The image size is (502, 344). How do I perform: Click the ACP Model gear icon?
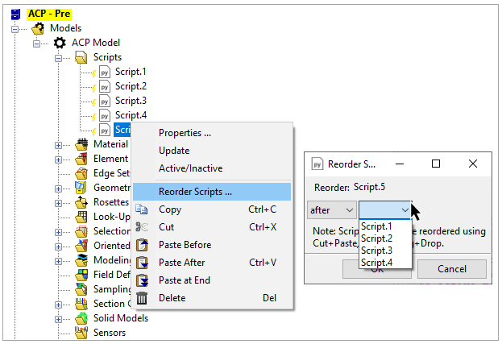[x=60, y=43]
